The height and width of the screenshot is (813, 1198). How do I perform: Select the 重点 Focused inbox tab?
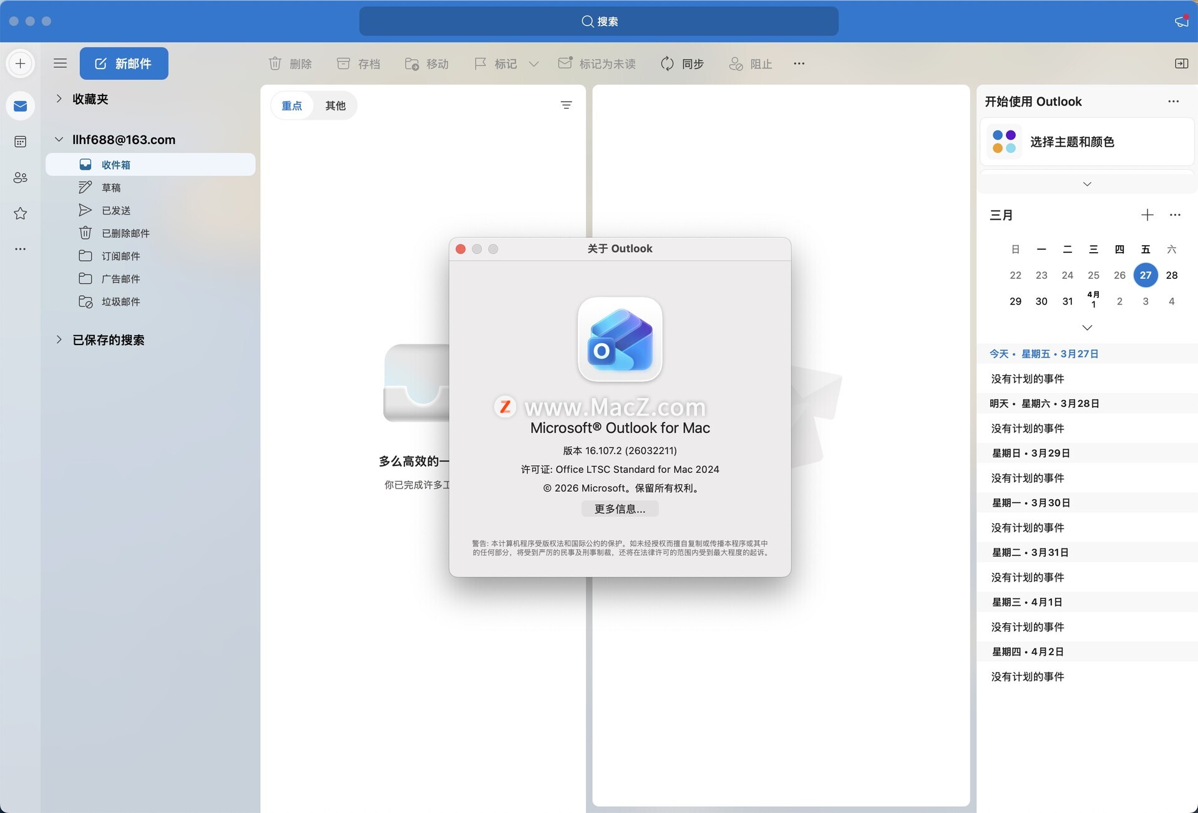coord(291,105)
